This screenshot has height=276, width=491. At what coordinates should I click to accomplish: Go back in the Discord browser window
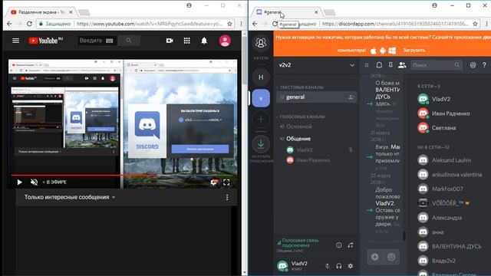tap(255, 24)
